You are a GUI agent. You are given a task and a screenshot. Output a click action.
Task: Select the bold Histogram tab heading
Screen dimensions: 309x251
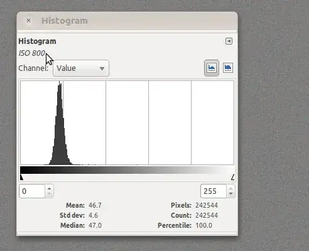37,41
